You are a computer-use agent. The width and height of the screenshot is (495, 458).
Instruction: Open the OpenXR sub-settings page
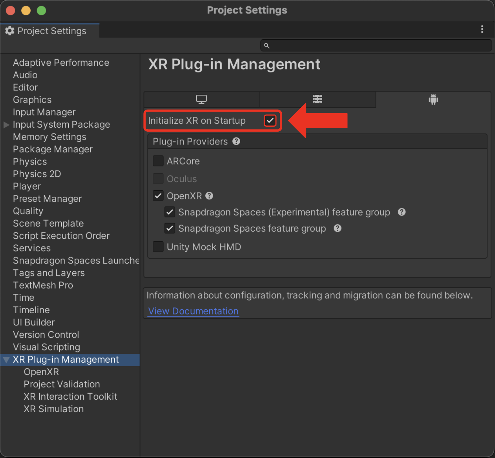pyautogui.click(x=41, y=372)
